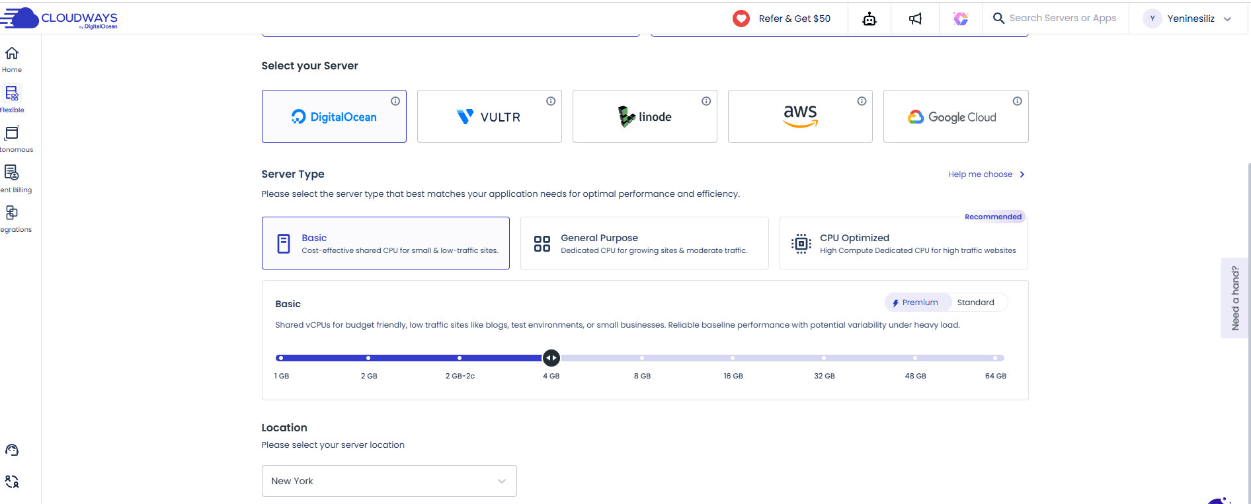
Task: Select the Standard plan toggle
Action: [x=975, y=303]
